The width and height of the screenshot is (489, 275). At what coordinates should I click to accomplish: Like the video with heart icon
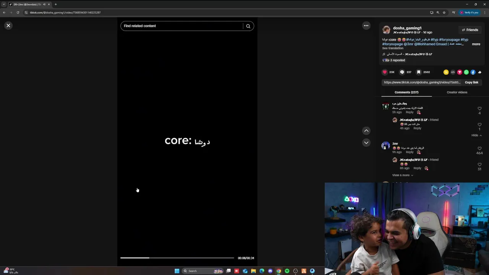pos(385,72)
